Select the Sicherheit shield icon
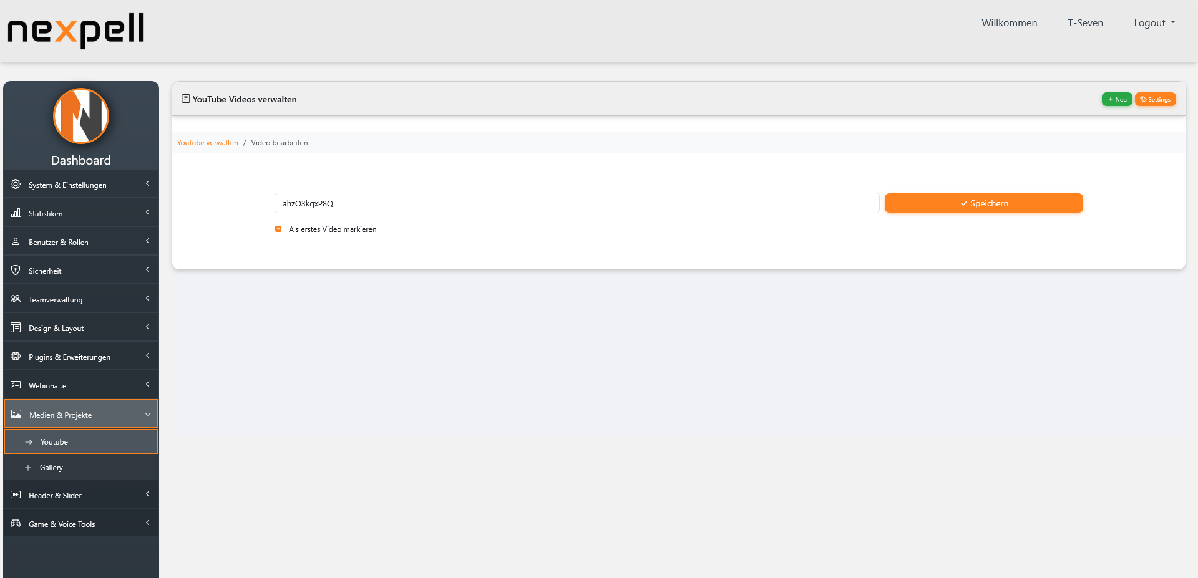The width and height of the screenshot is (1198, 578). click(15, 270)
